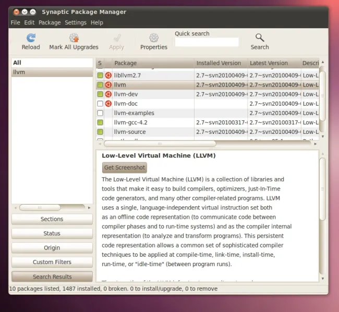Screen dimensions: 339x312
Task: Close the Synaptic Package Manager window
Action: click(x=17, y=12)
